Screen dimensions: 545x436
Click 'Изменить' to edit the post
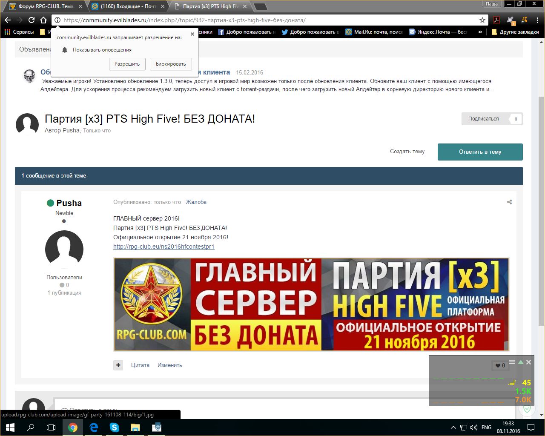(x=169, y=365)
